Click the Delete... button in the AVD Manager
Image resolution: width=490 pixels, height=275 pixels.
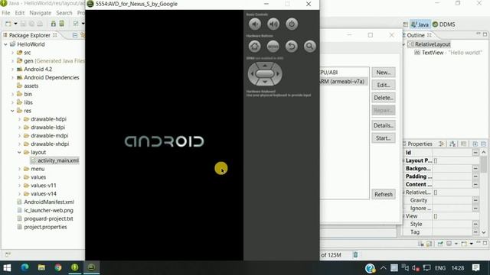pyautogui.click(x=384, y=98)
